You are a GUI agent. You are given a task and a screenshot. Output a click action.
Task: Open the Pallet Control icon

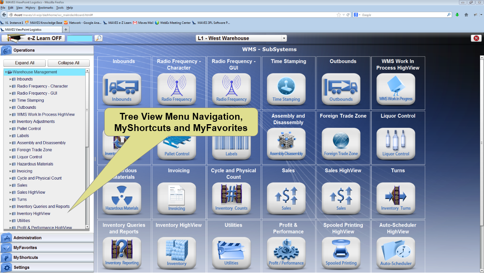pyautogui.click(x=177, y=148)
